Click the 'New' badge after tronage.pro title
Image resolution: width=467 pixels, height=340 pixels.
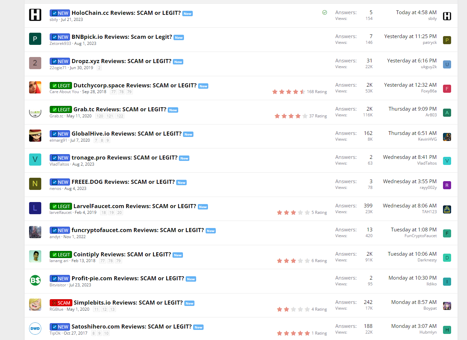184,159
